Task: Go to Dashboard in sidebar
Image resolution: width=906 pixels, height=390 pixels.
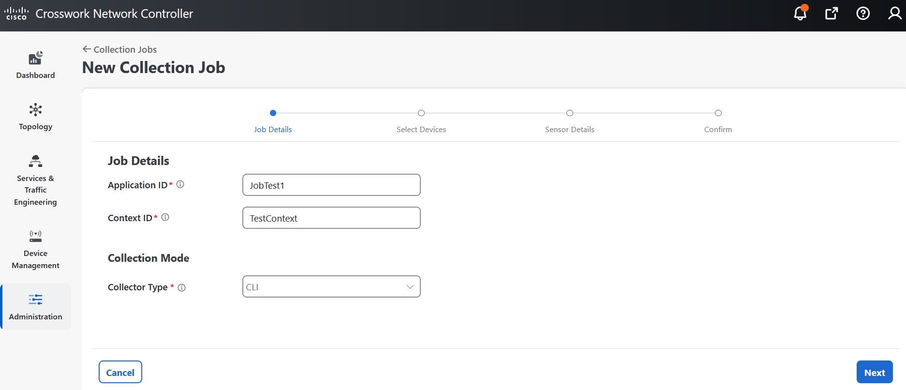Action: (35, 65)
